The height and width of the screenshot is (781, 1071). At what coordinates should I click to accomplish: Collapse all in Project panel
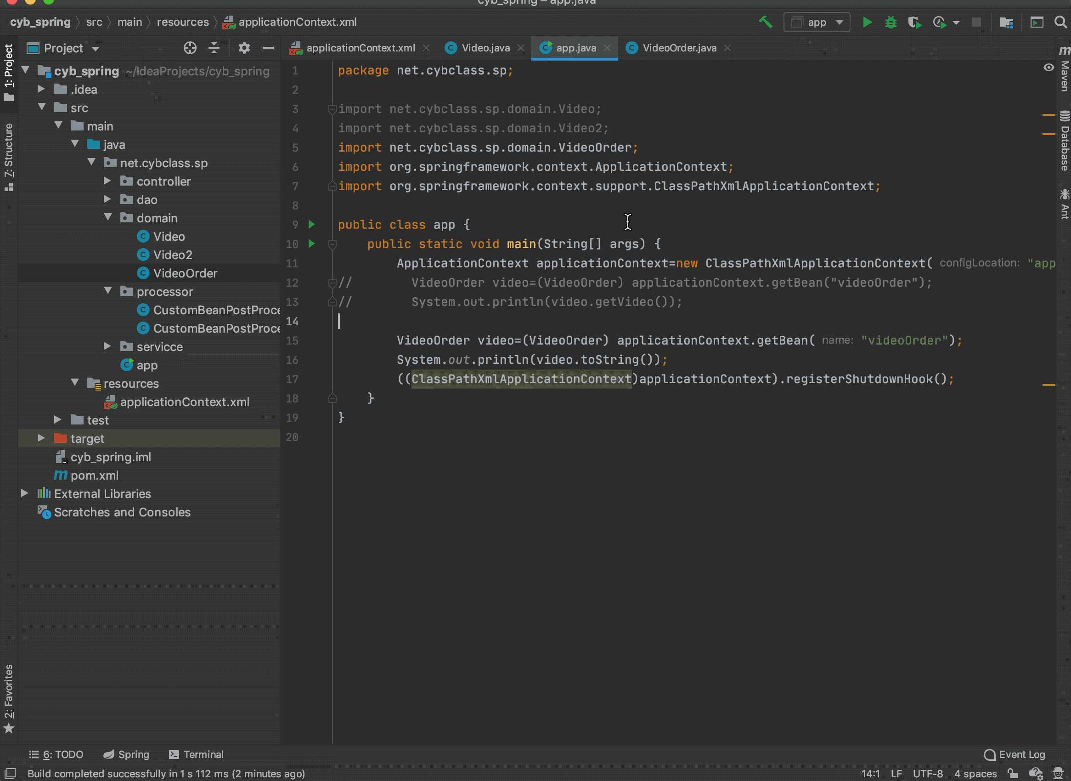(214, 48)
